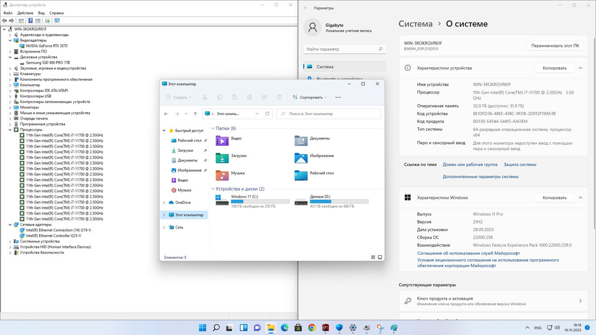Open Microsoft Store from the taskbar
Viewport: 596px width, 335px height.
[x=298, y=328]
